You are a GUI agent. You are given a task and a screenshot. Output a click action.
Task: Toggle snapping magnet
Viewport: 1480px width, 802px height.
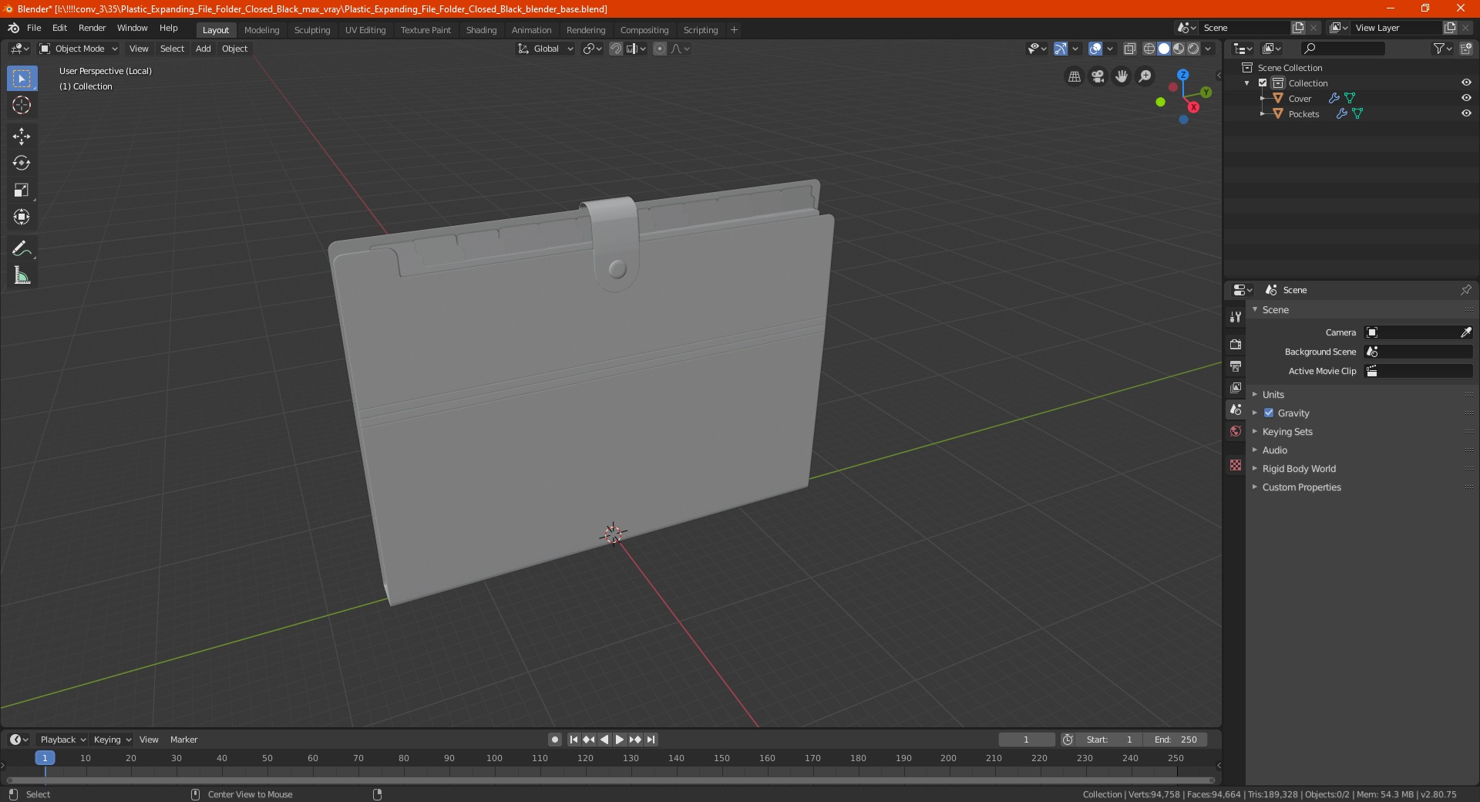616,49
